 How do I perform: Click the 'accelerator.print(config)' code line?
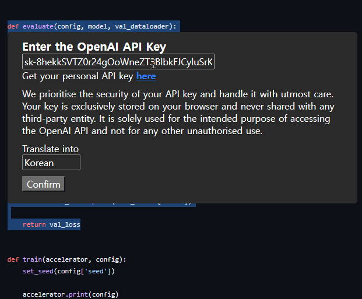71,294
